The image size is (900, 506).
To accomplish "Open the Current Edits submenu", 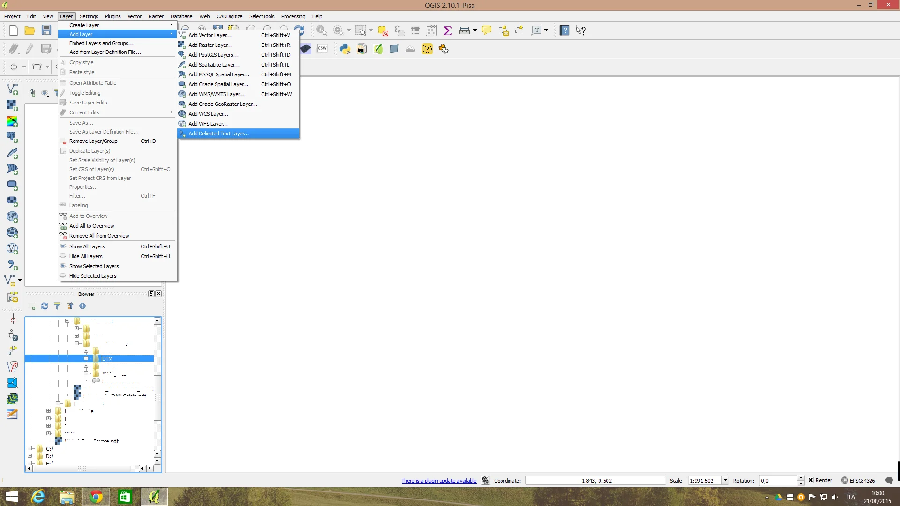I will (x=117, y=112).
